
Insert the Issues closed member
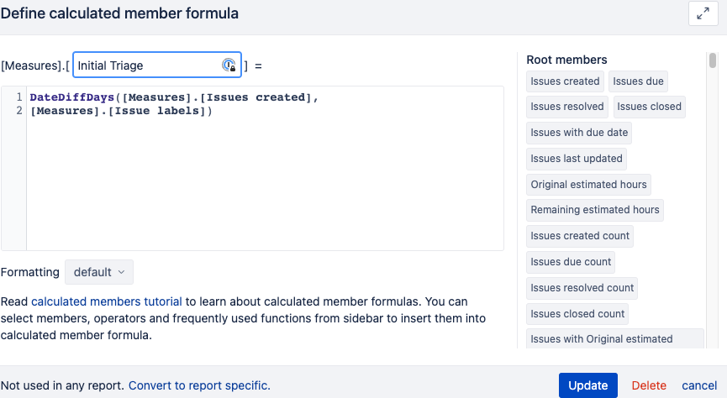pos(649,107)
